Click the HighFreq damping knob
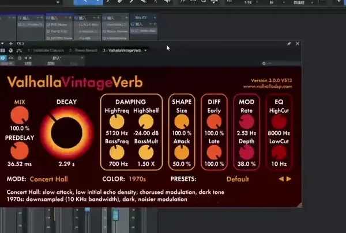Screen dimensions: 346x233 116,121
